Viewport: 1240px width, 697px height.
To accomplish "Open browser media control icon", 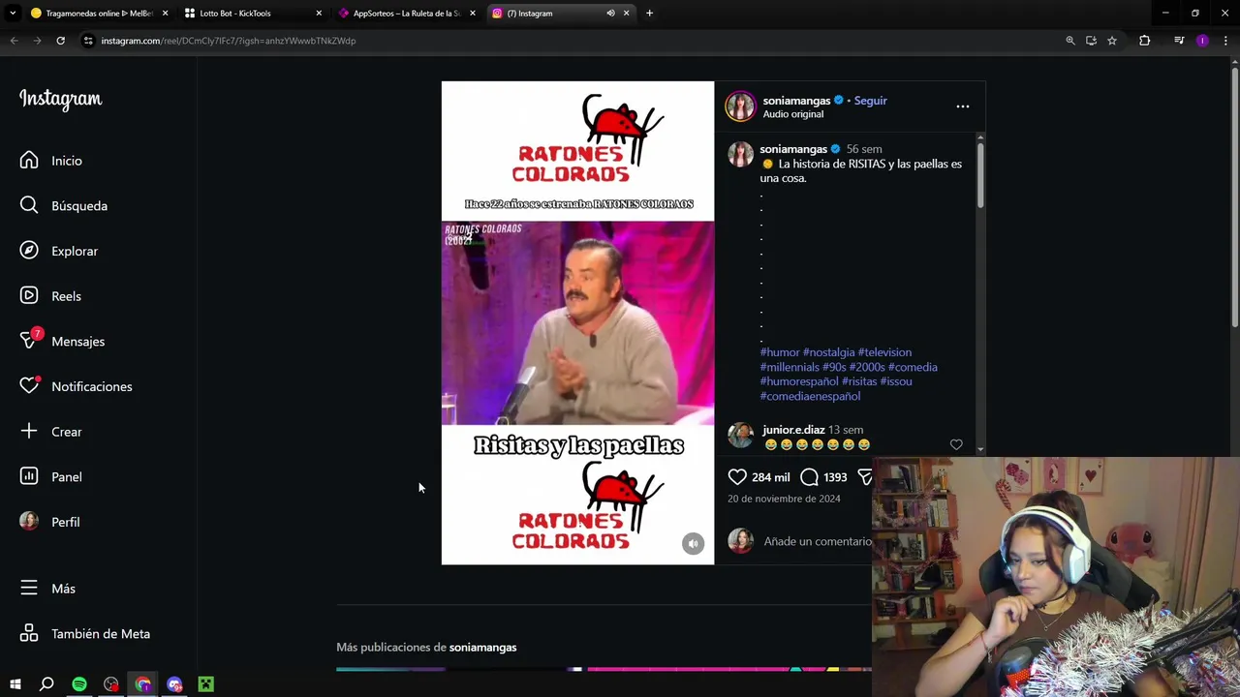I will click(1179, 41).
